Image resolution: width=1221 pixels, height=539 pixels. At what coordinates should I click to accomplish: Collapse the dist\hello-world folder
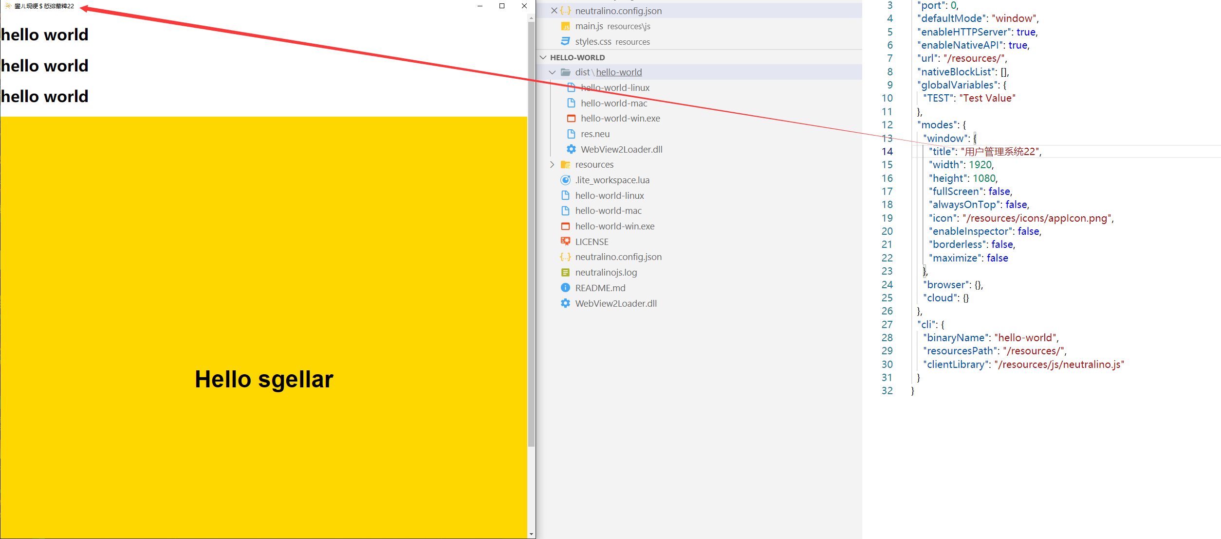(x=552, y=72)
